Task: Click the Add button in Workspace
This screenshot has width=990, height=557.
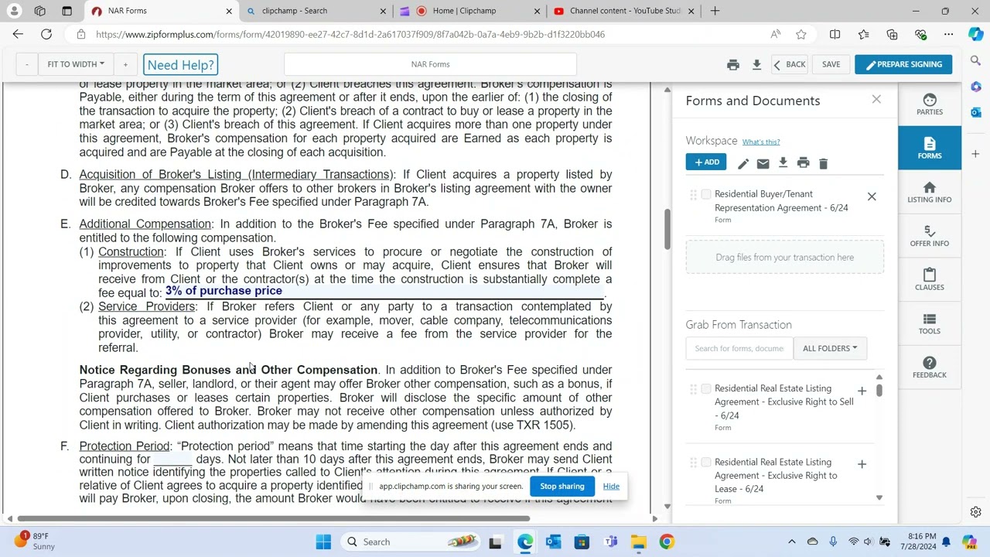Action: pyautogui.click(x=705, y=162)
